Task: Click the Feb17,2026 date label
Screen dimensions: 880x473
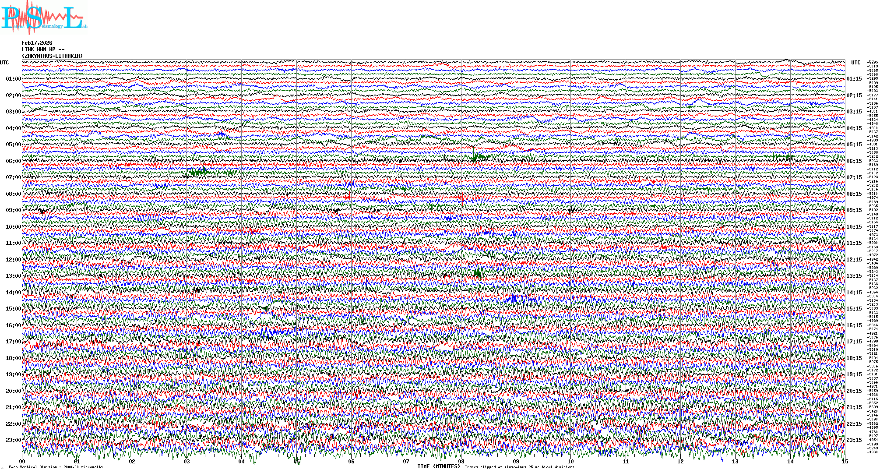Action: pos(37,43)
